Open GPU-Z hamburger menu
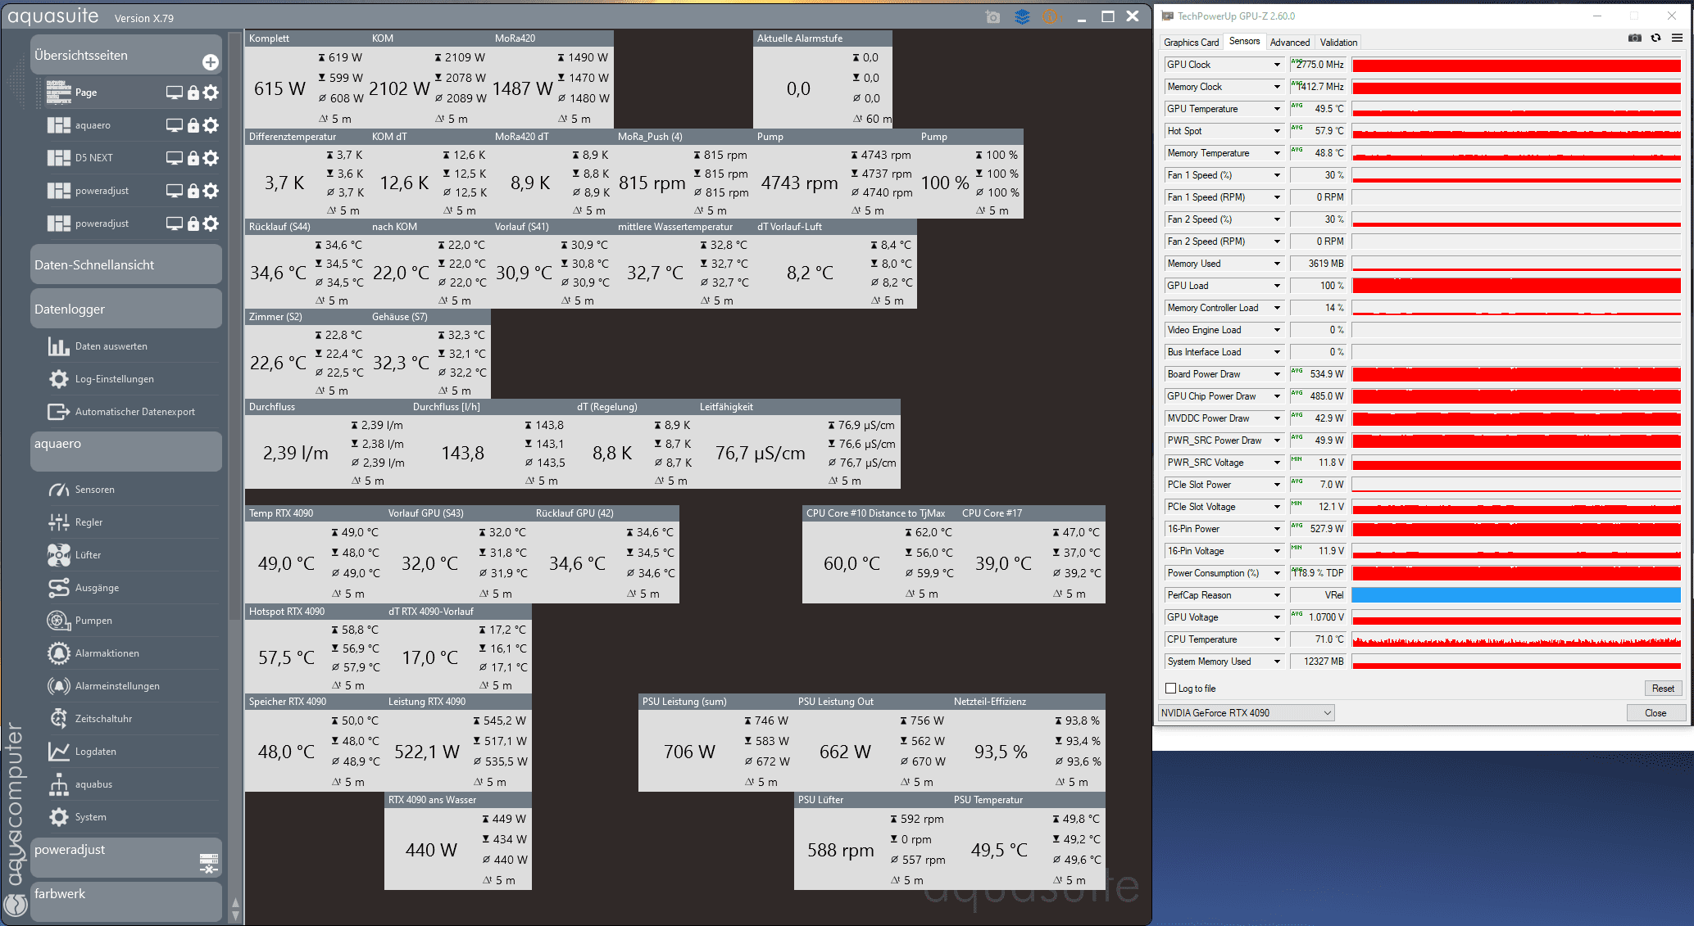Screen dimensions: 1694x926 coord(1677,38)
